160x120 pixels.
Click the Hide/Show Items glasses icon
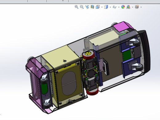click(114, 7)
